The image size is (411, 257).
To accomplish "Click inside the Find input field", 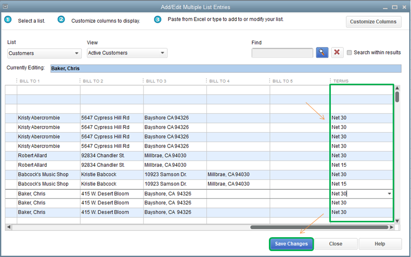I will [x=282, y=53].
